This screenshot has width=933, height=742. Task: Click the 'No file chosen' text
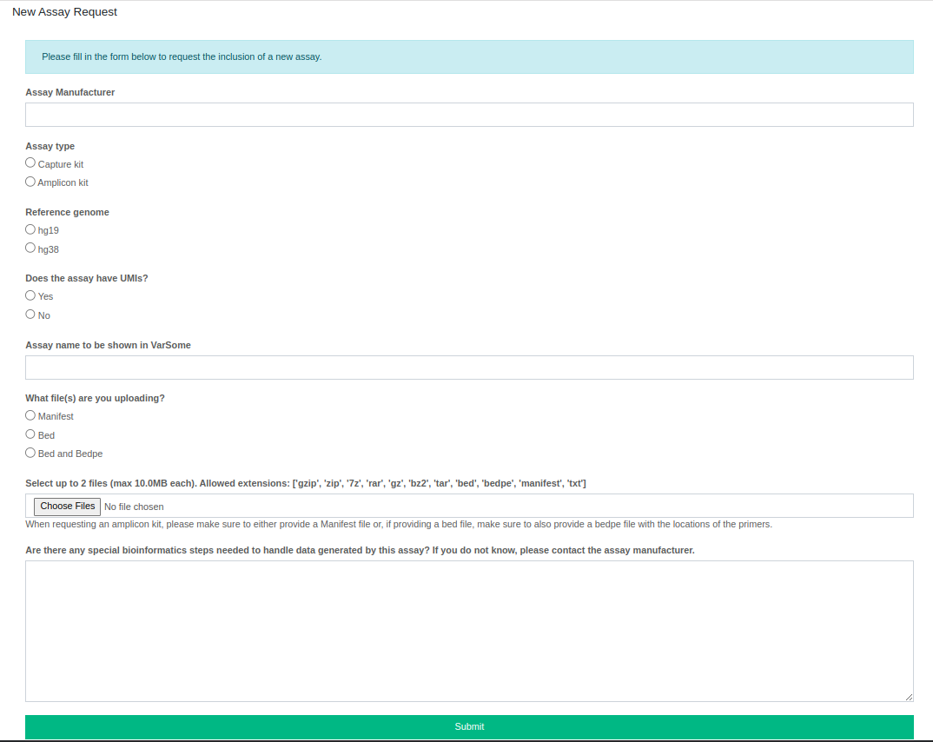pyautogui.click(x=134, y=507)
